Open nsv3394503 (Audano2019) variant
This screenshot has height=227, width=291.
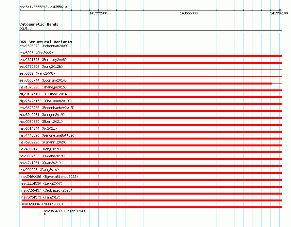click(x=42, y=156)
